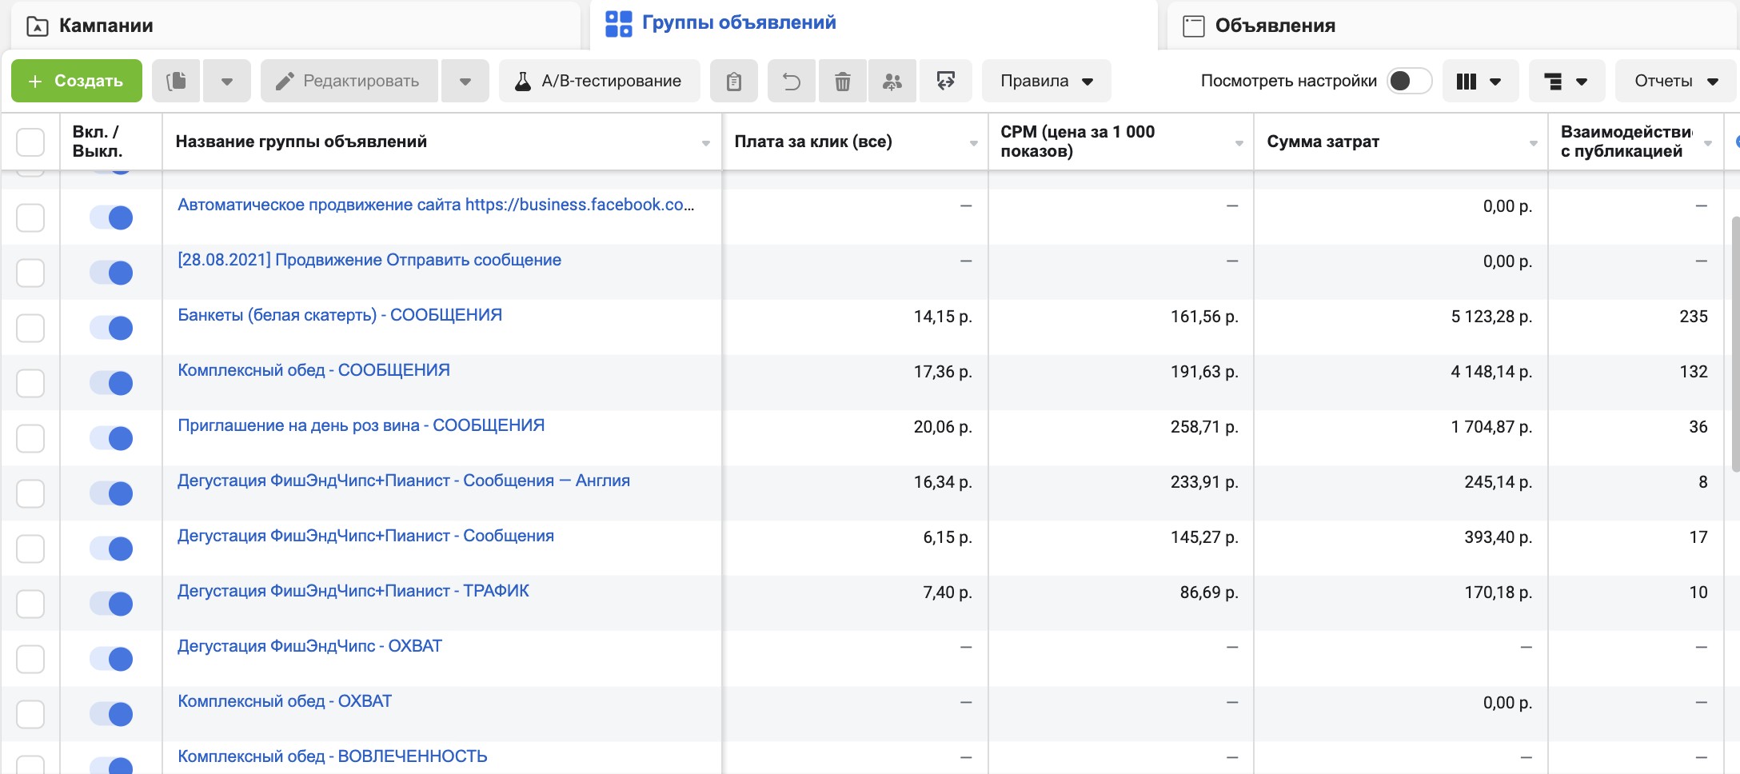Image resolution: width=1740 pixels, height=774 pixels.
Task: Disable the [28.08.2021] Продвижение ad set switch
Action: coord(111,273)
